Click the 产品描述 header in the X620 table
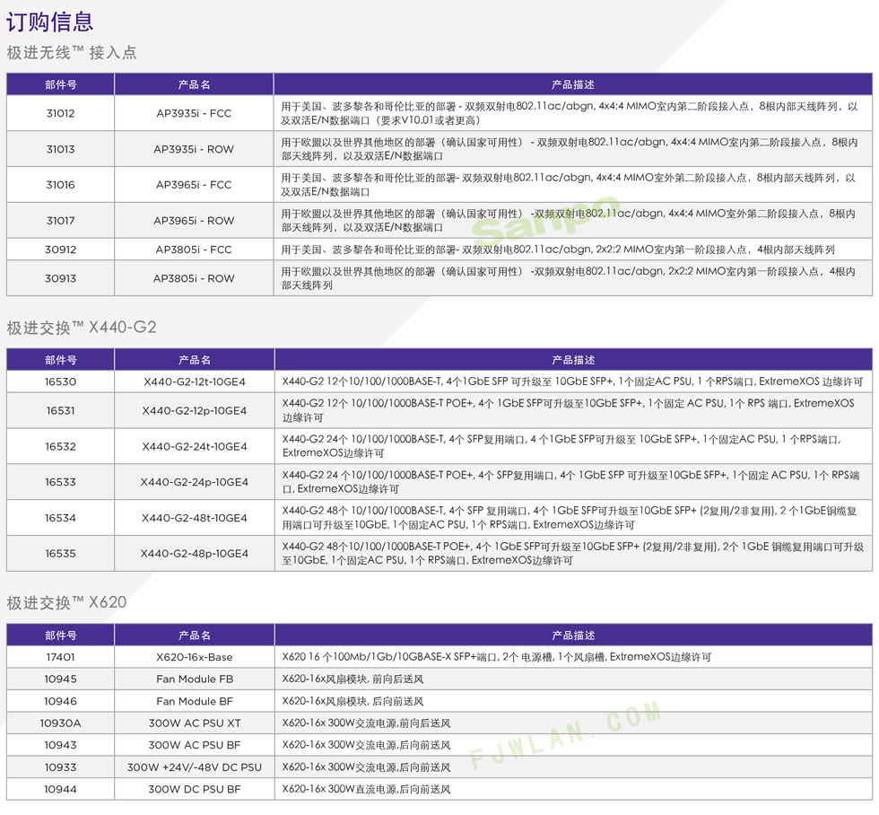 573,635
